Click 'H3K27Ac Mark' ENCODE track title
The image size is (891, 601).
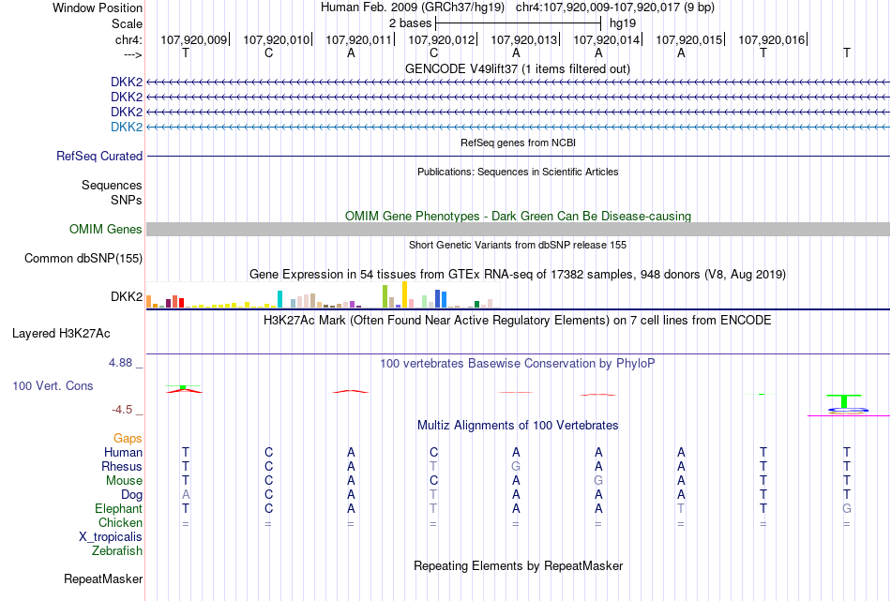coord(518,320)
